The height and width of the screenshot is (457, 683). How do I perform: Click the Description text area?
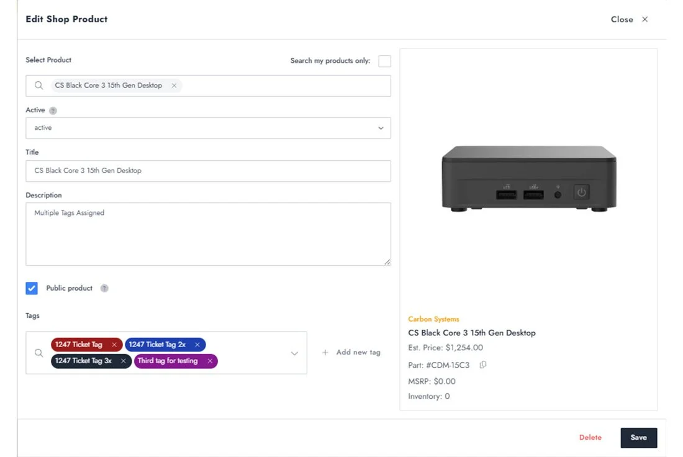(208, 234)
